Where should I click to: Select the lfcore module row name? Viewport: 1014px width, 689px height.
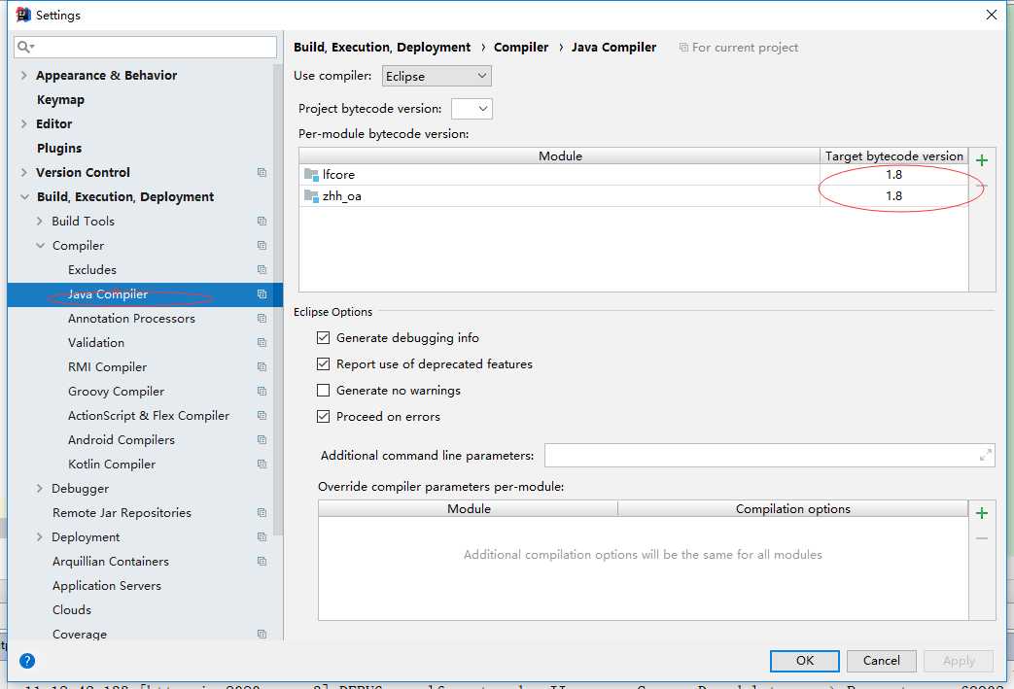(x=338, y=175)
